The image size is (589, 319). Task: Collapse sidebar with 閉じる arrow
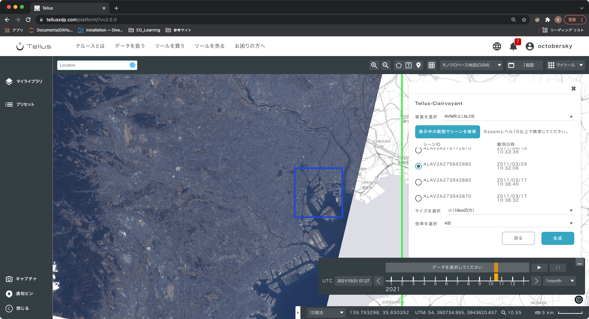point(17,308)
